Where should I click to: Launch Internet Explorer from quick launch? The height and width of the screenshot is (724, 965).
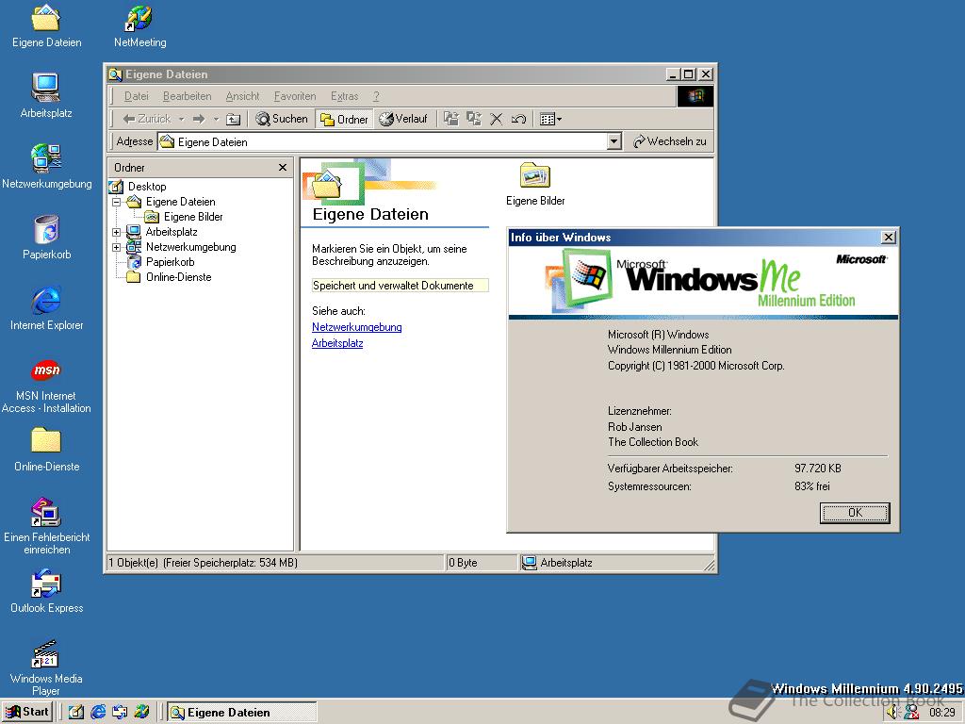[98, 713]
